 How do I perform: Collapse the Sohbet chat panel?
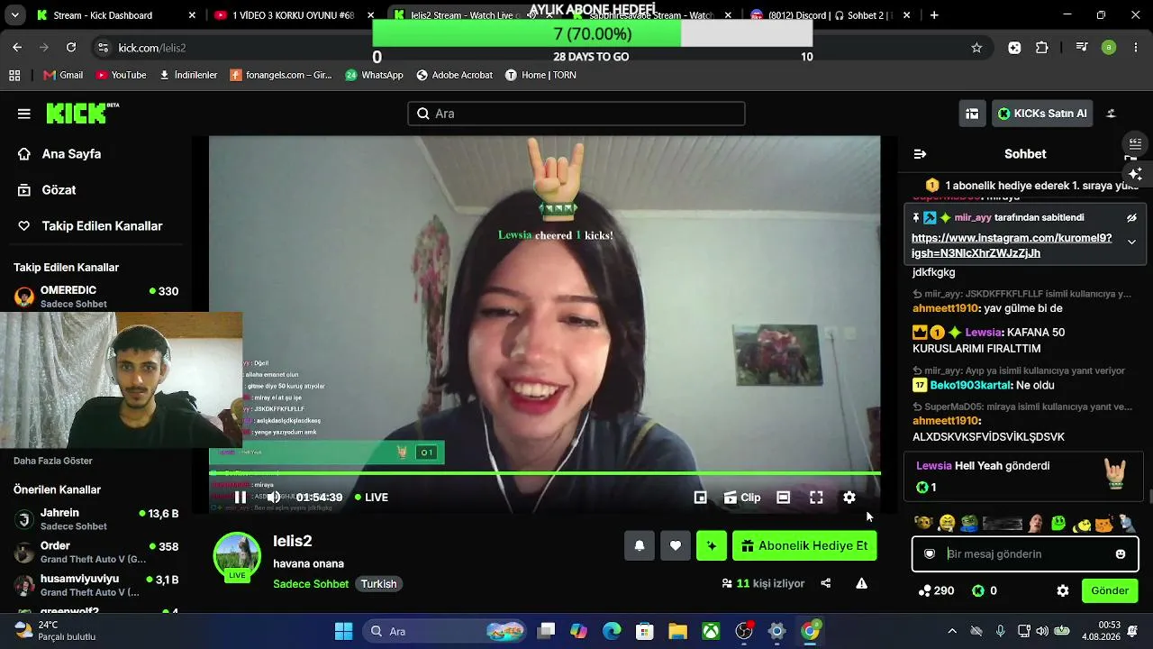(x=920, y=154)
